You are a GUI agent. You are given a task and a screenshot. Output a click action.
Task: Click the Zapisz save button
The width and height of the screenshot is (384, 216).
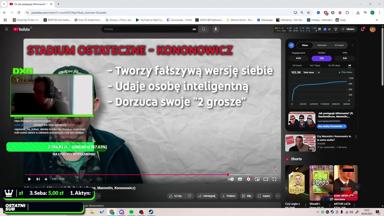[x=264, y=196]
